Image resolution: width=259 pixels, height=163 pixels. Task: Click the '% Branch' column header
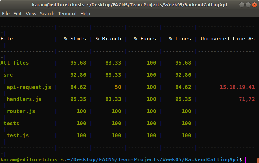(108, 39)
